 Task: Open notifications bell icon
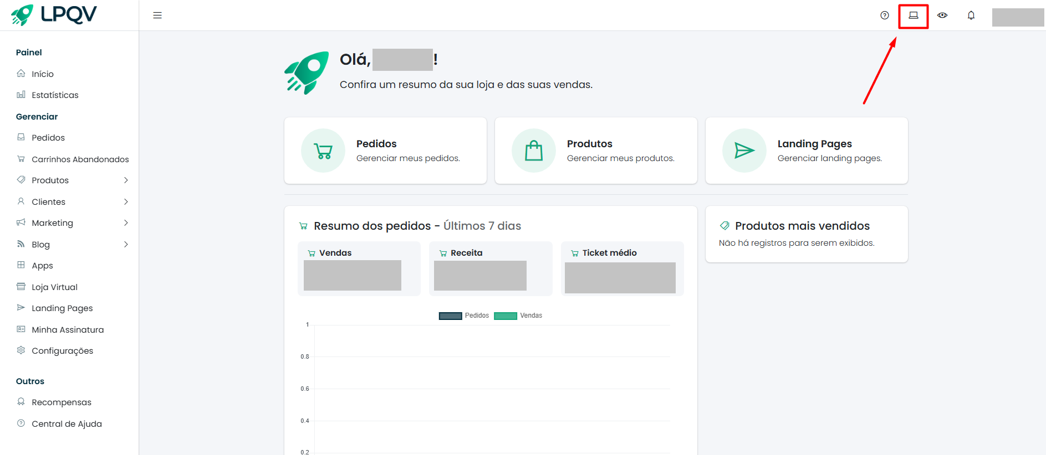coord(971,15)
